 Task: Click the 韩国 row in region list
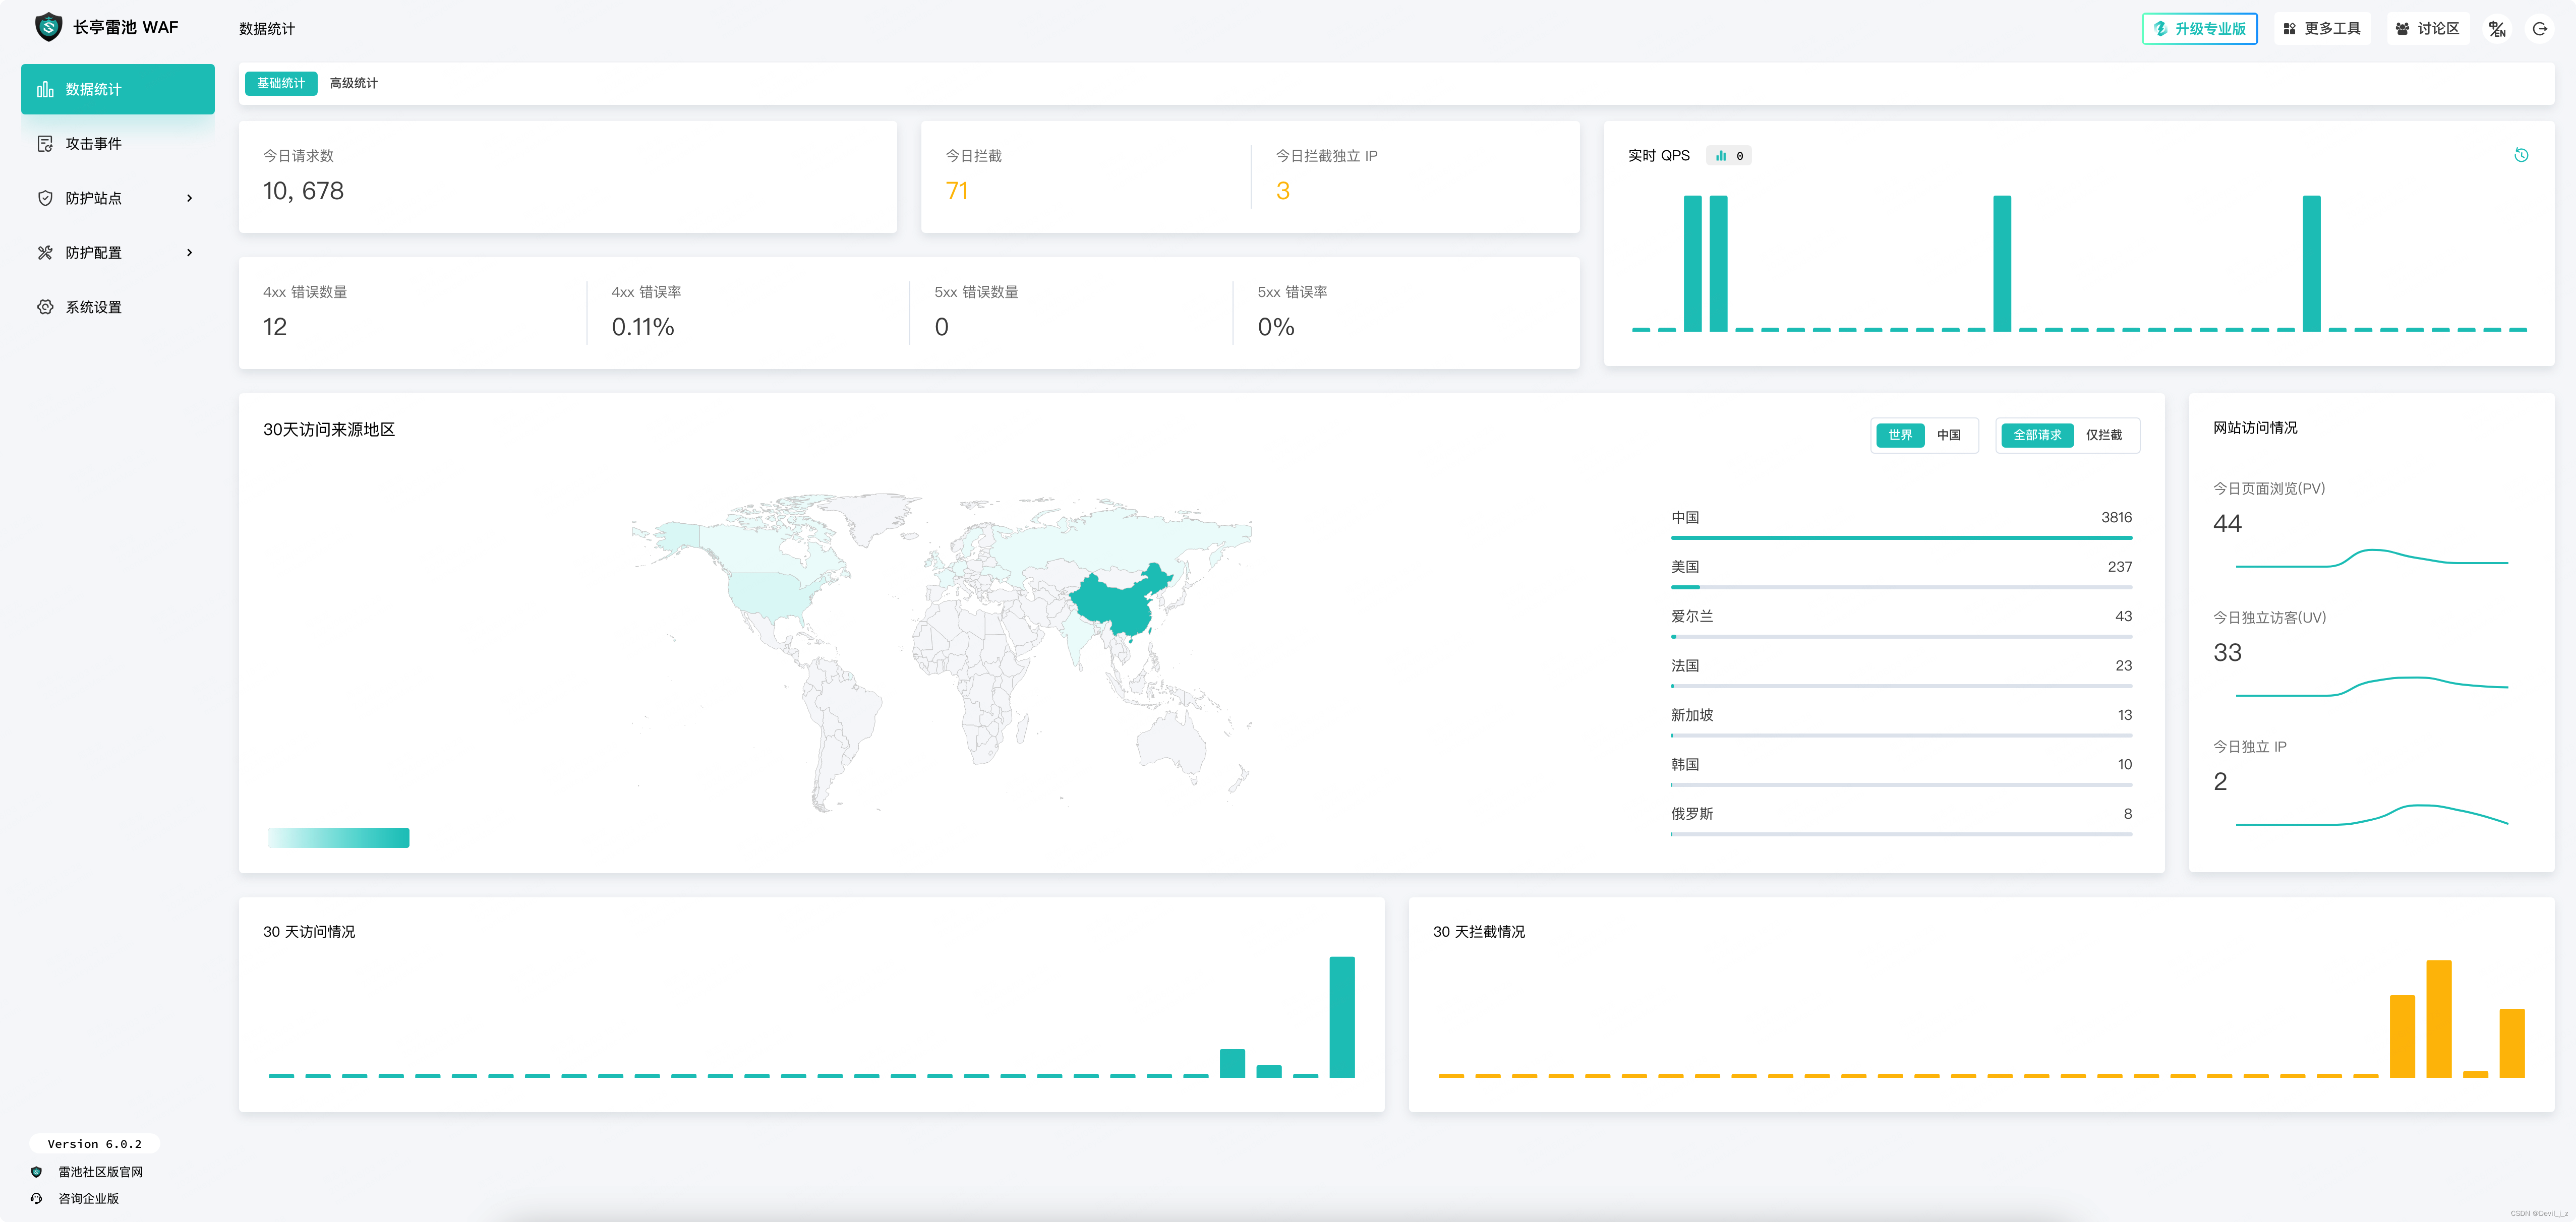tap(1901, 771)
